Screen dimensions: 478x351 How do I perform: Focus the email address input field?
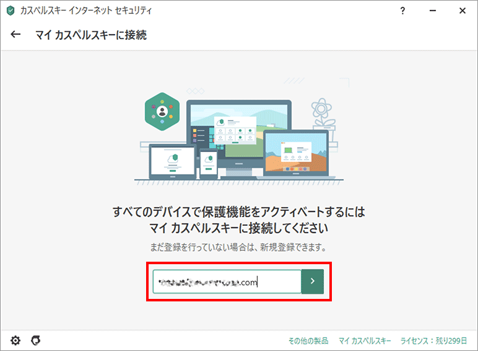[227, 282]
